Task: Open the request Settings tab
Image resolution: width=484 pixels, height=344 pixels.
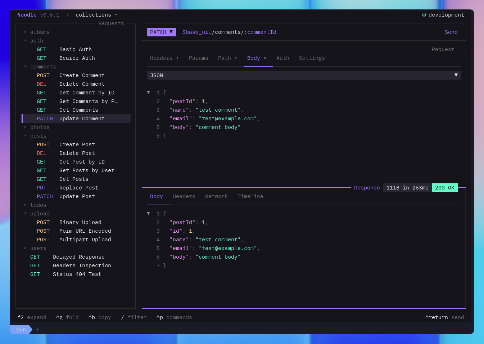Action: [312, 58]
